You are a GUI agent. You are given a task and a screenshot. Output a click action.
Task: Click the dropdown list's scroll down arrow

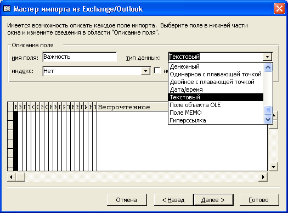click(x=268, y=120)
